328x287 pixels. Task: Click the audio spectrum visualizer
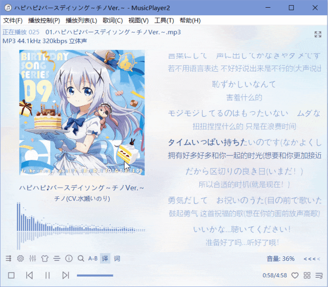pos(81,226)
